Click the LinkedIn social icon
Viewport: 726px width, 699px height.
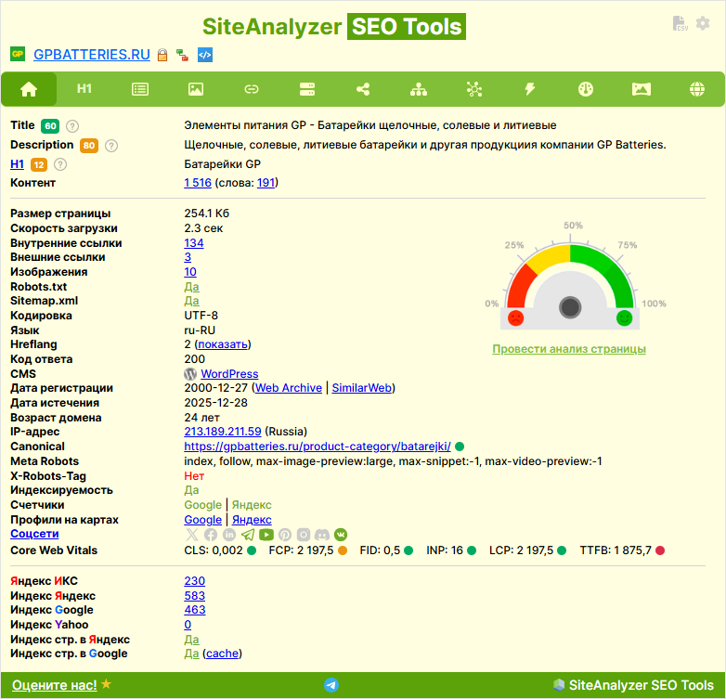(x=229, y=535)
